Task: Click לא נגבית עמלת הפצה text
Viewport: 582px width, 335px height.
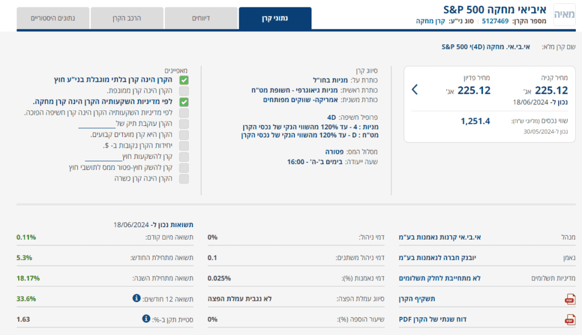Action: [x=240, y=299]
